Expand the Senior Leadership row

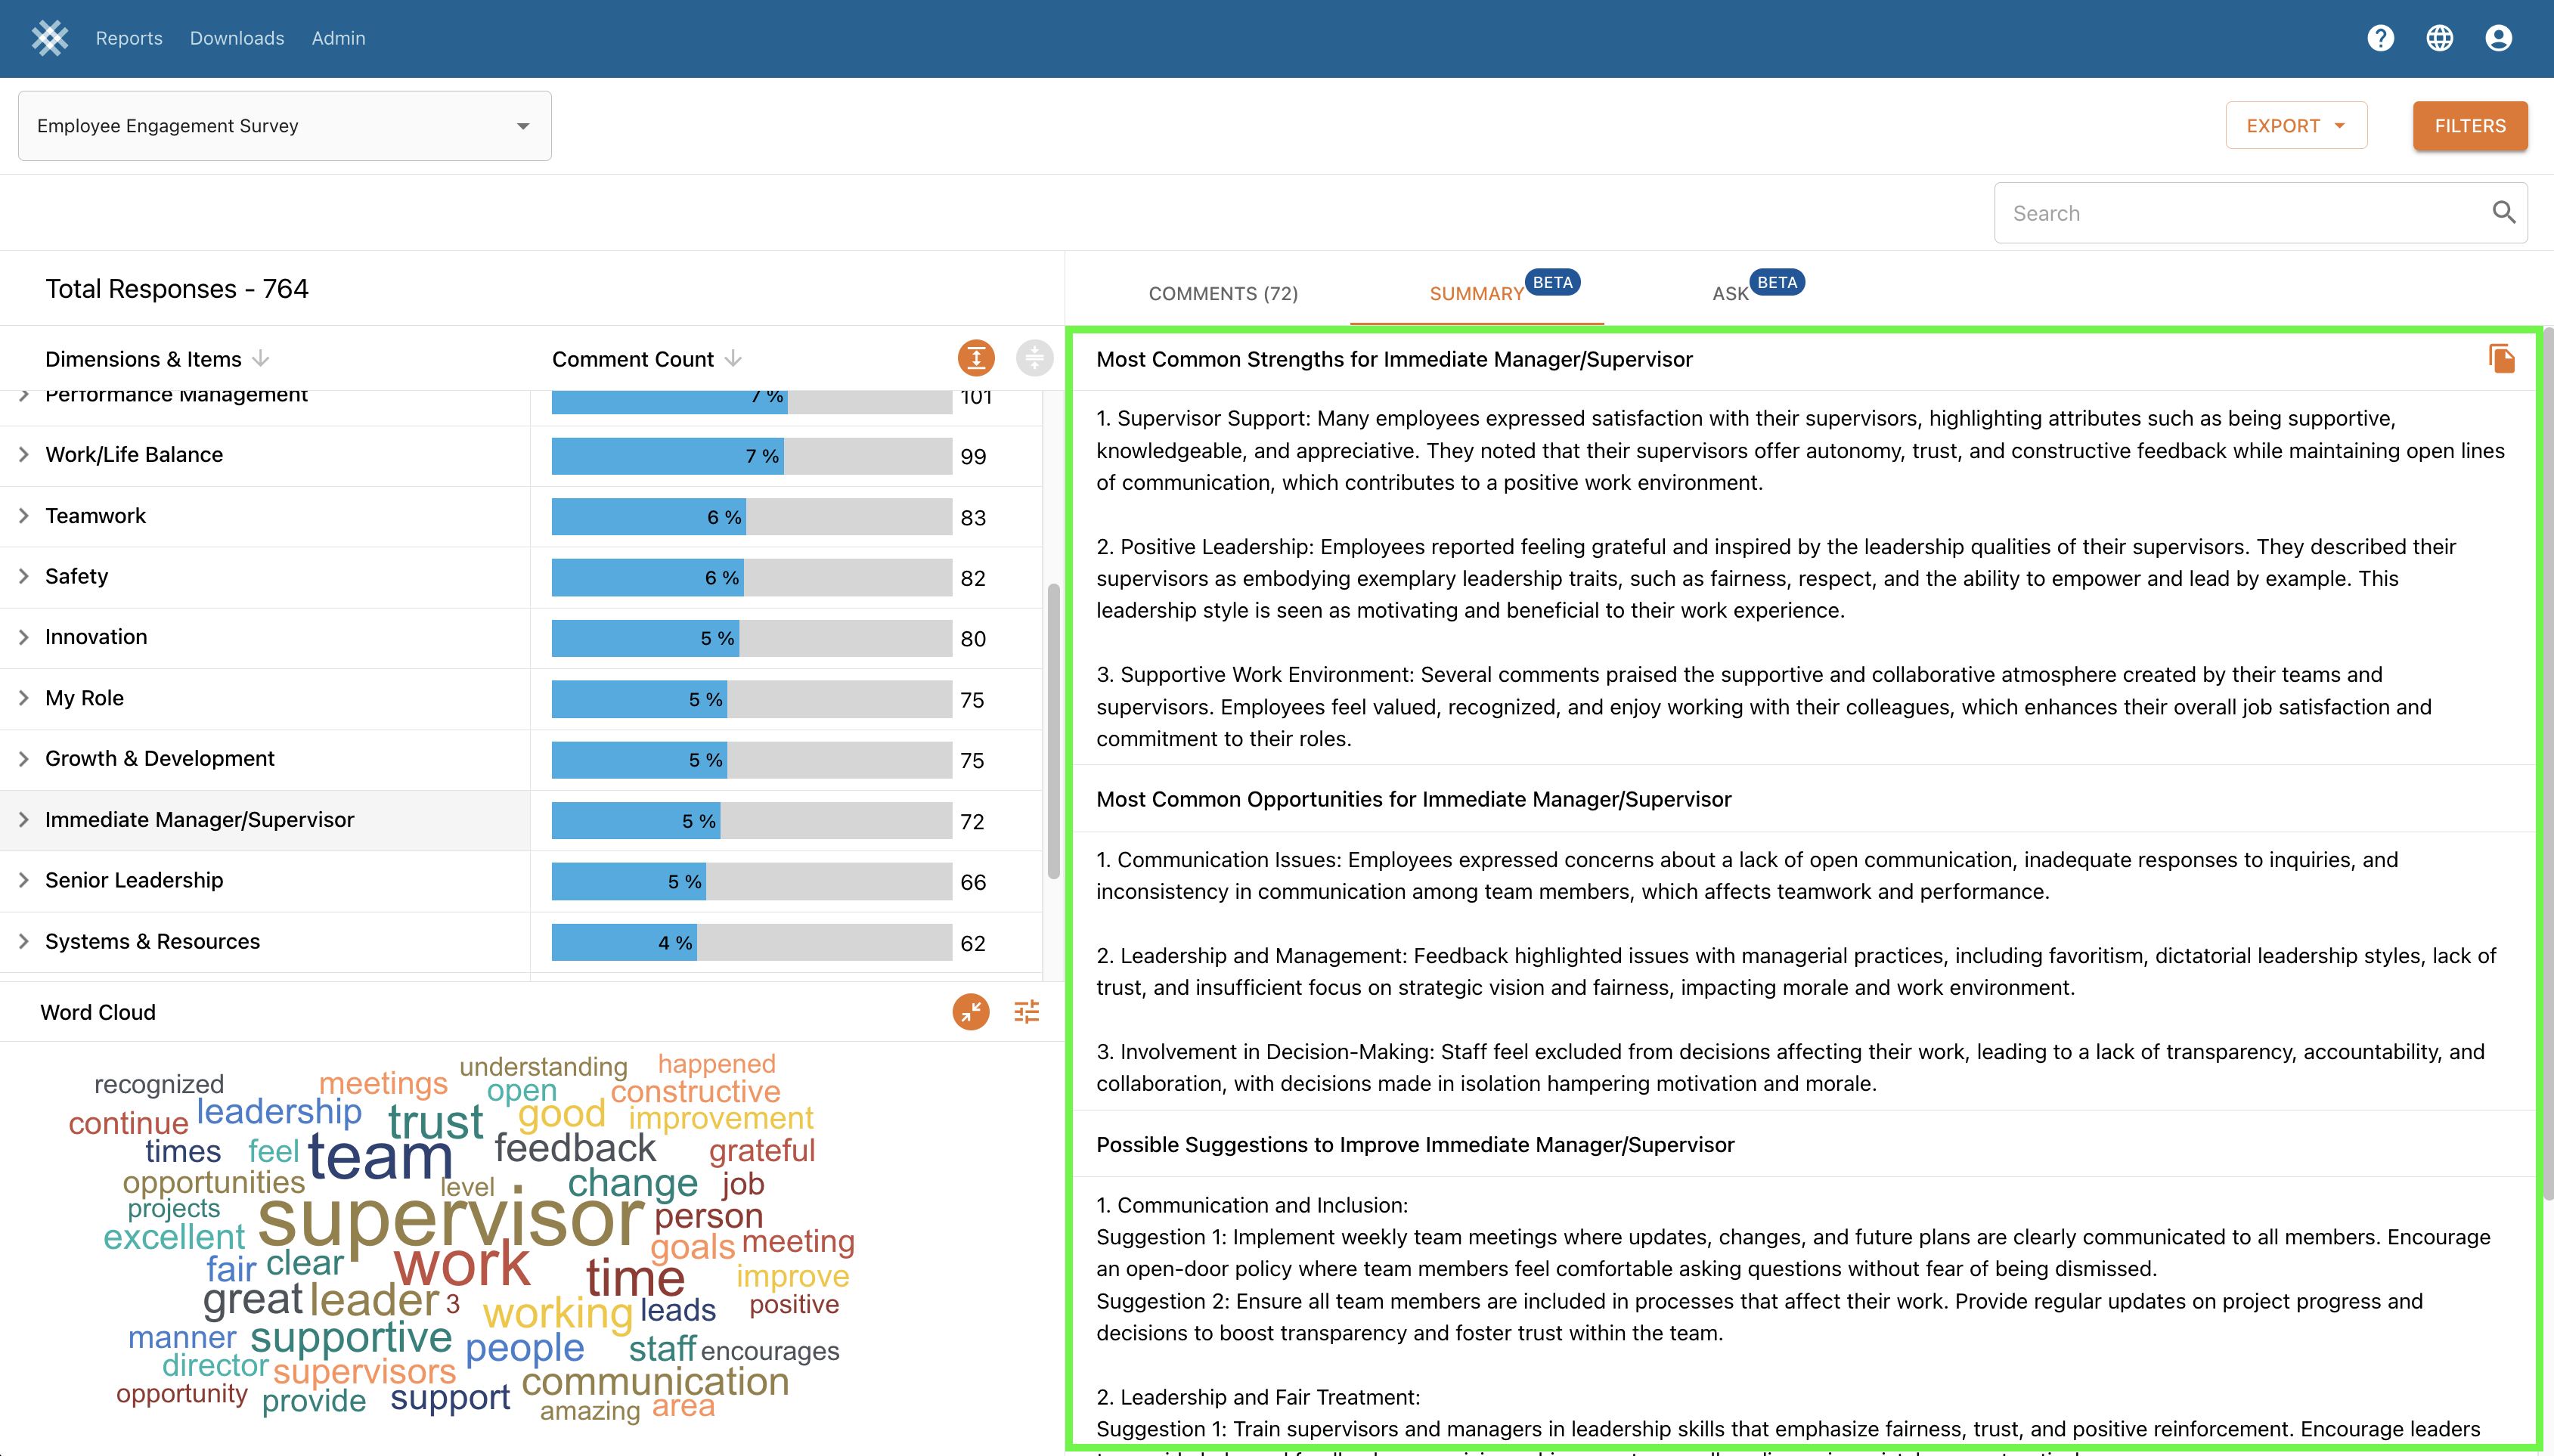coord(24,880)
